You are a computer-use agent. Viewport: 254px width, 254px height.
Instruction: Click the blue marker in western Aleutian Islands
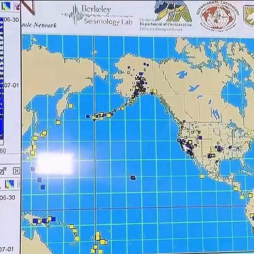pos(88,116)
